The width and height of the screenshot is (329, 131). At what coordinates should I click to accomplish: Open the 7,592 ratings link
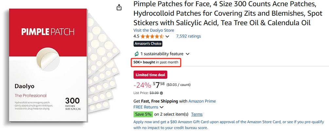tap(188, 36)
